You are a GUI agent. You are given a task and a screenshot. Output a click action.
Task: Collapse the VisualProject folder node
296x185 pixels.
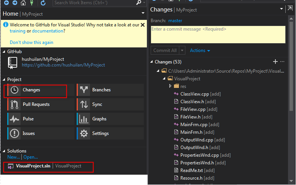point(164,79)
